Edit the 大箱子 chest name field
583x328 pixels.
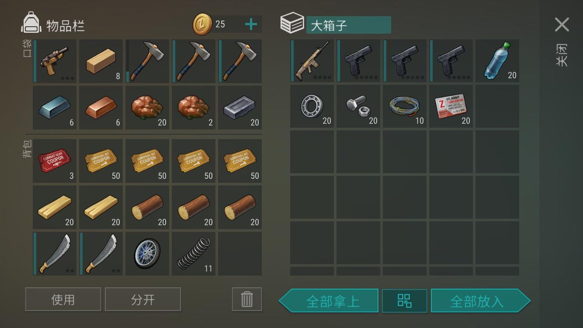pyautogui.click(x=348, y=25)
